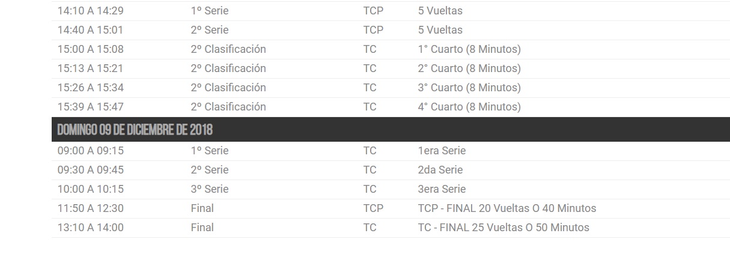Select the 14:10 A 14:29 time entry
This screenshot has width=730, height=254.
(91, 11)
